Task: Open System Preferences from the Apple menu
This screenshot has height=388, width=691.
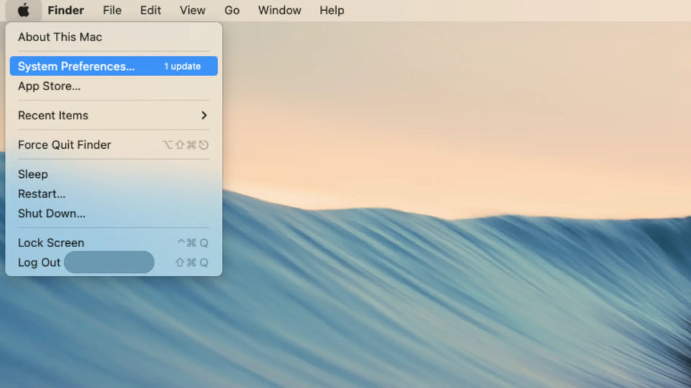Action: point(76,66)
